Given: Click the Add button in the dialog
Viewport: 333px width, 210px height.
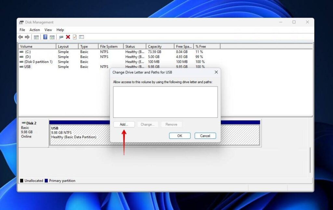Looking at the screenshot, I should [x=124, y=124].
